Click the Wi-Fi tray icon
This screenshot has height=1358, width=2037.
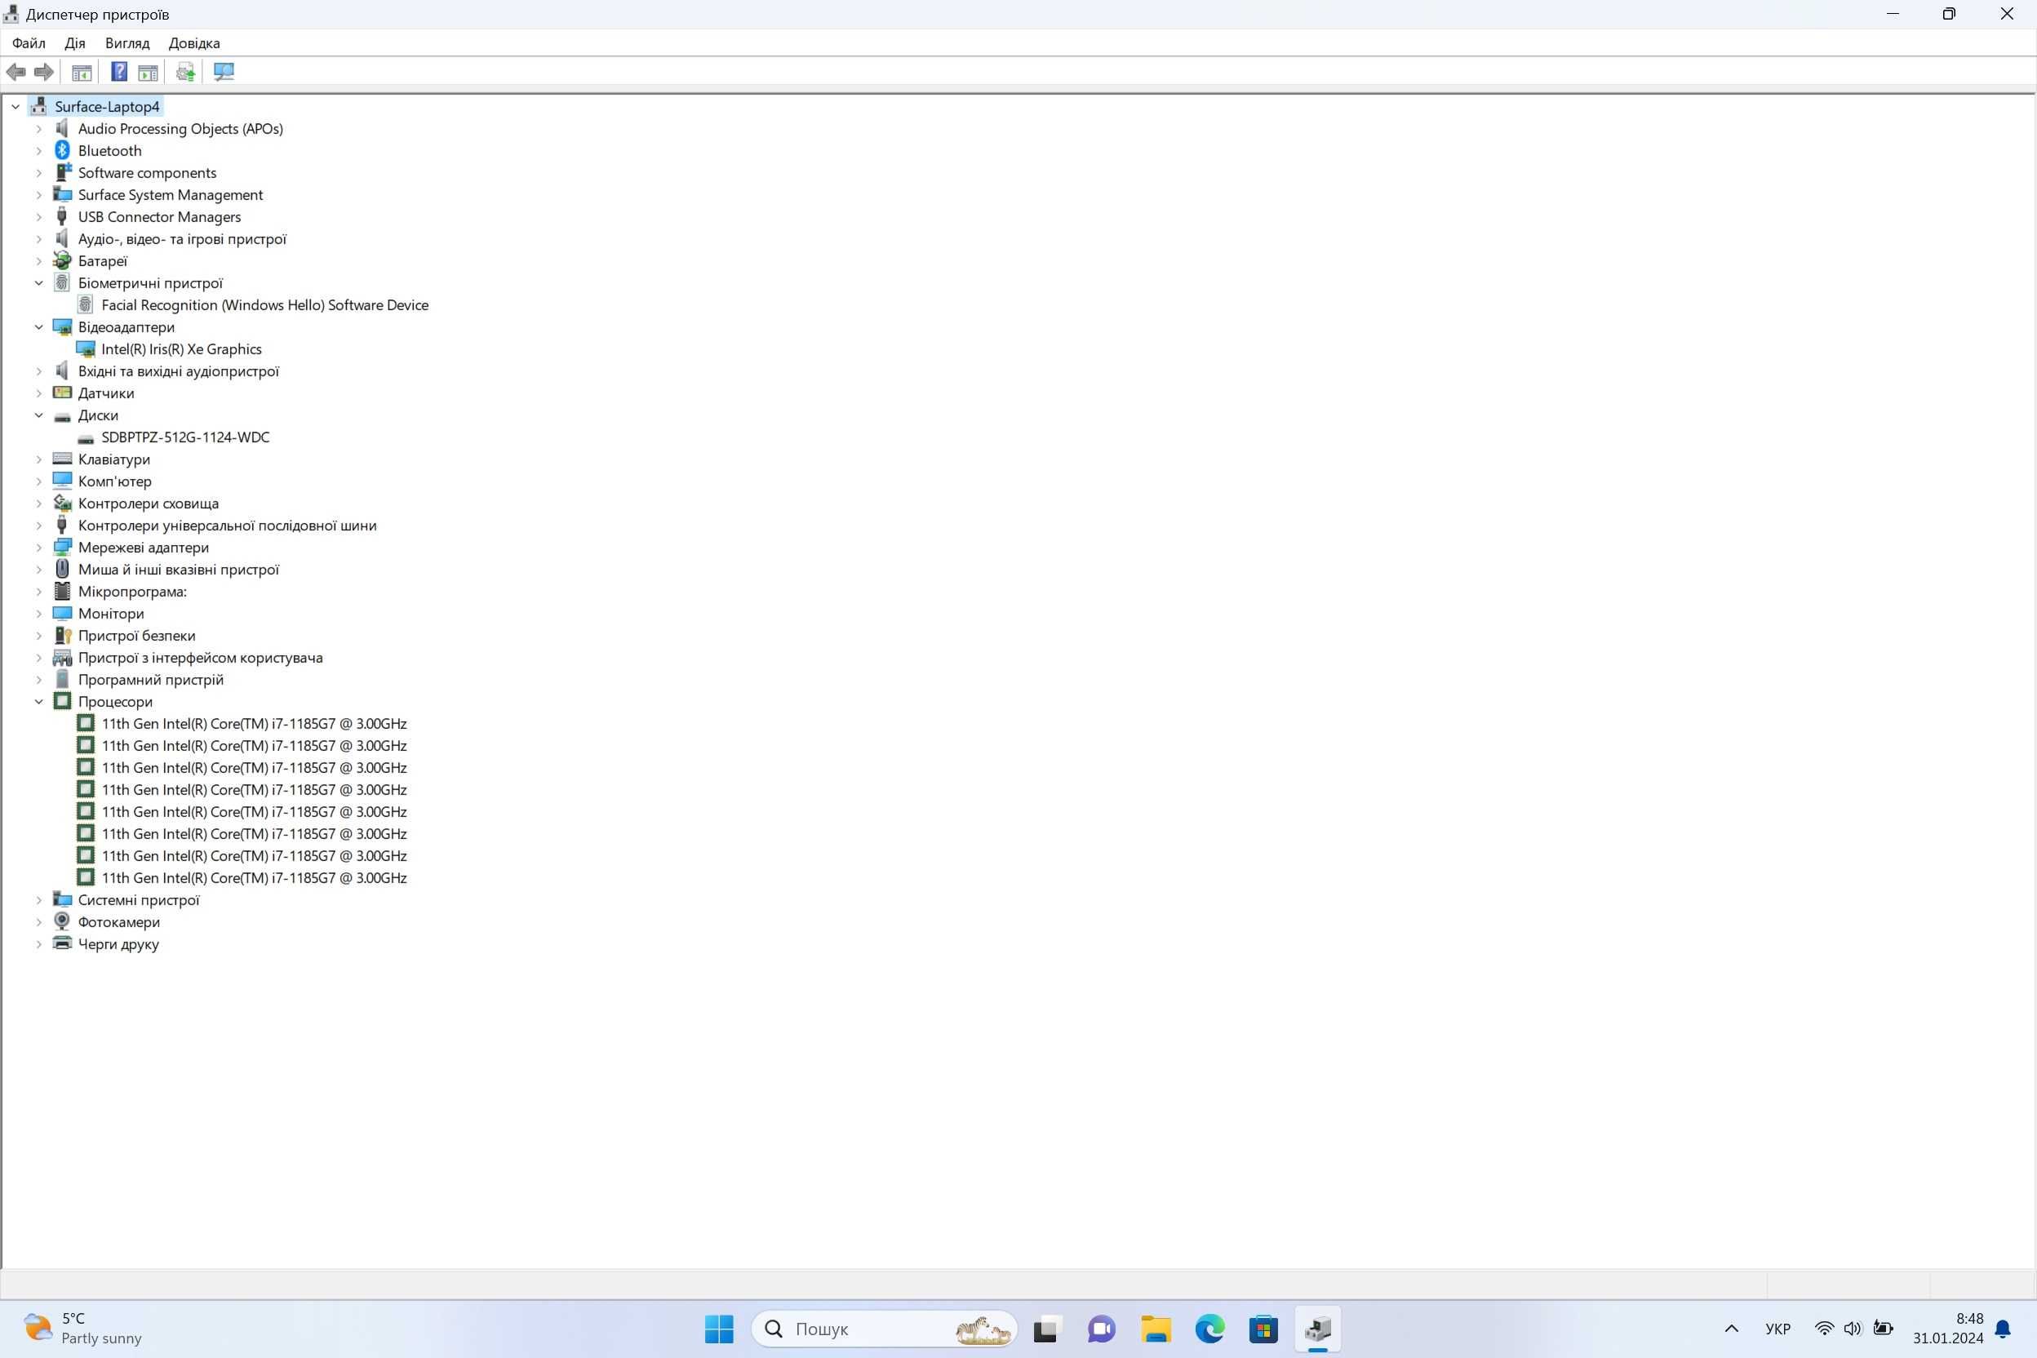[1824, 1329]
